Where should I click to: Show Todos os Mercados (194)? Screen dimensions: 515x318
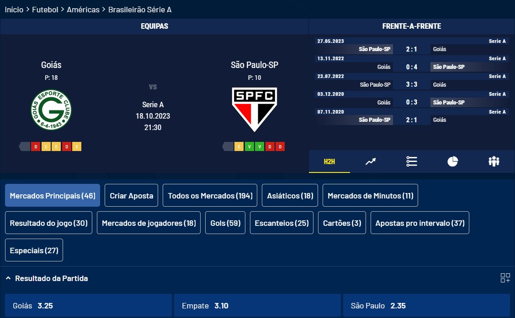pos(210,195)
